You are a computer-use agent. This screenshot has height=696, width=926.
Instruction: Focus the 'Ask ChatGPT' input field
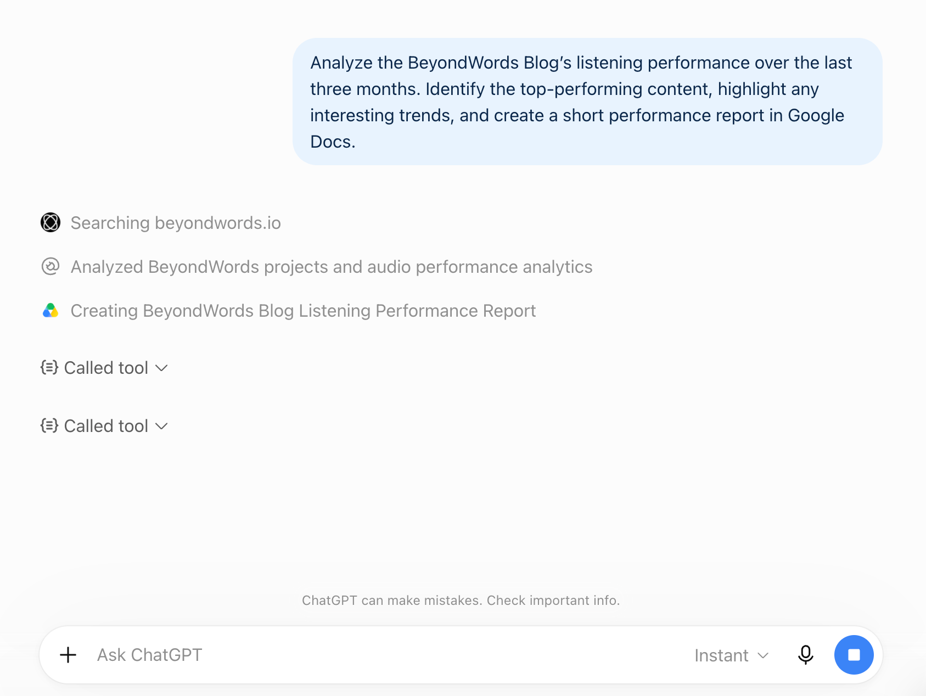point(384,655)
